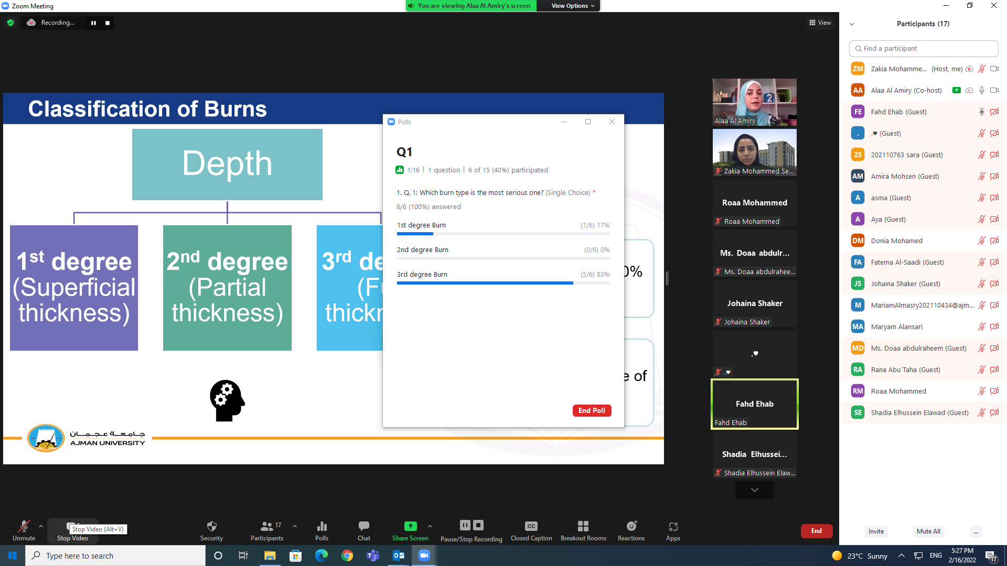The height and width of the screenshot is (566, 1007).
Task: Click the Mute All button
Action: (928, 531)
